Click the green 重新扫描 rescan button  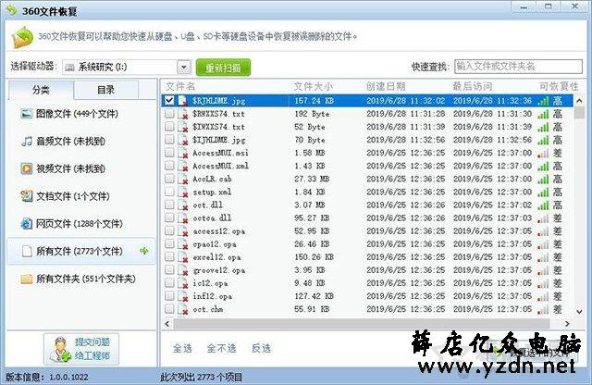coord(223,68)
